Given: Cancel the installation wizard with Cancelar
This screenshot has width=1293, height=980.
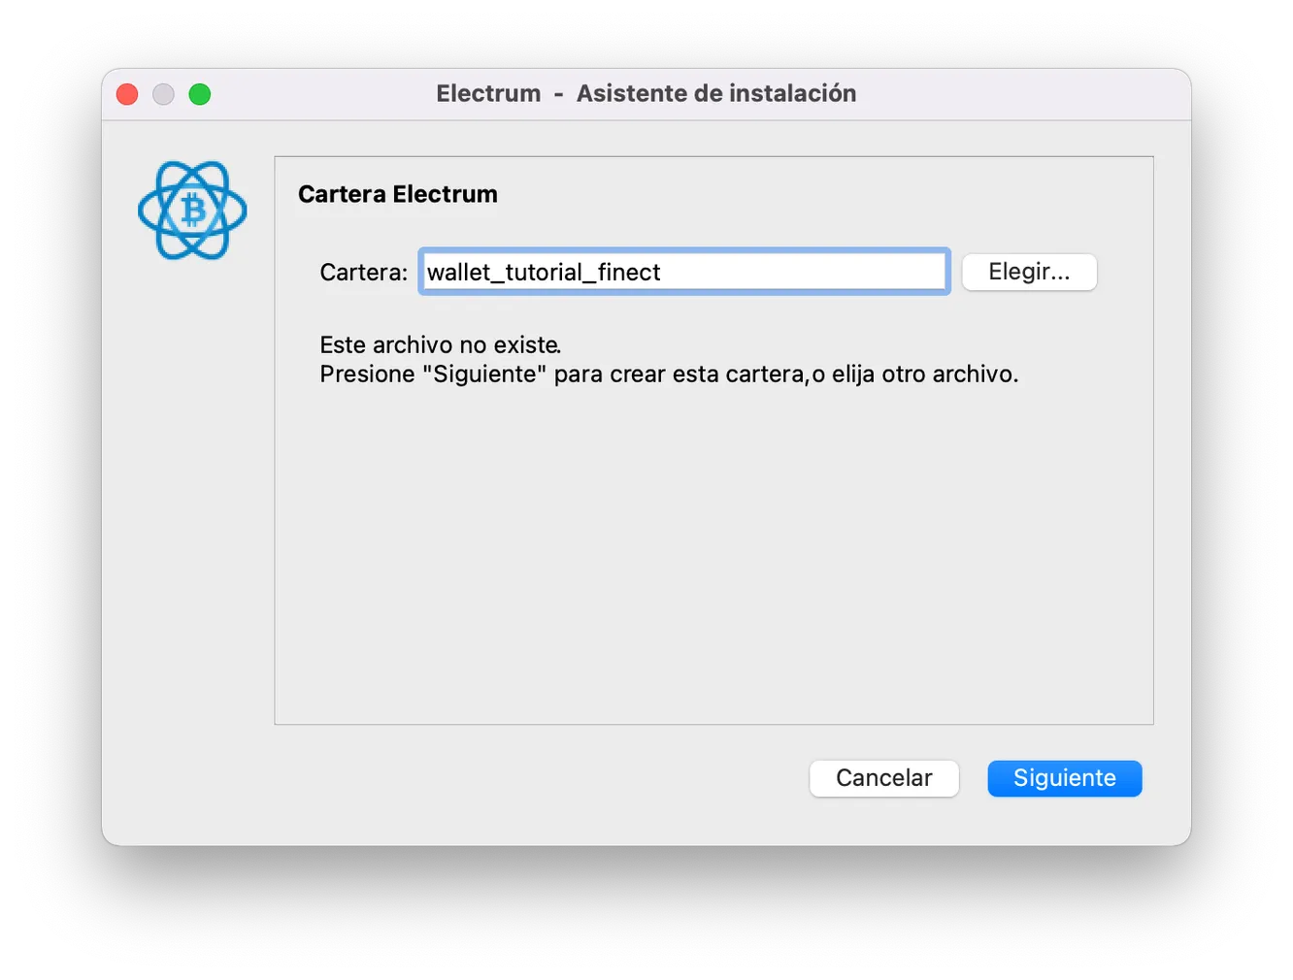Looking at the screenshot, I should (883, 778).
